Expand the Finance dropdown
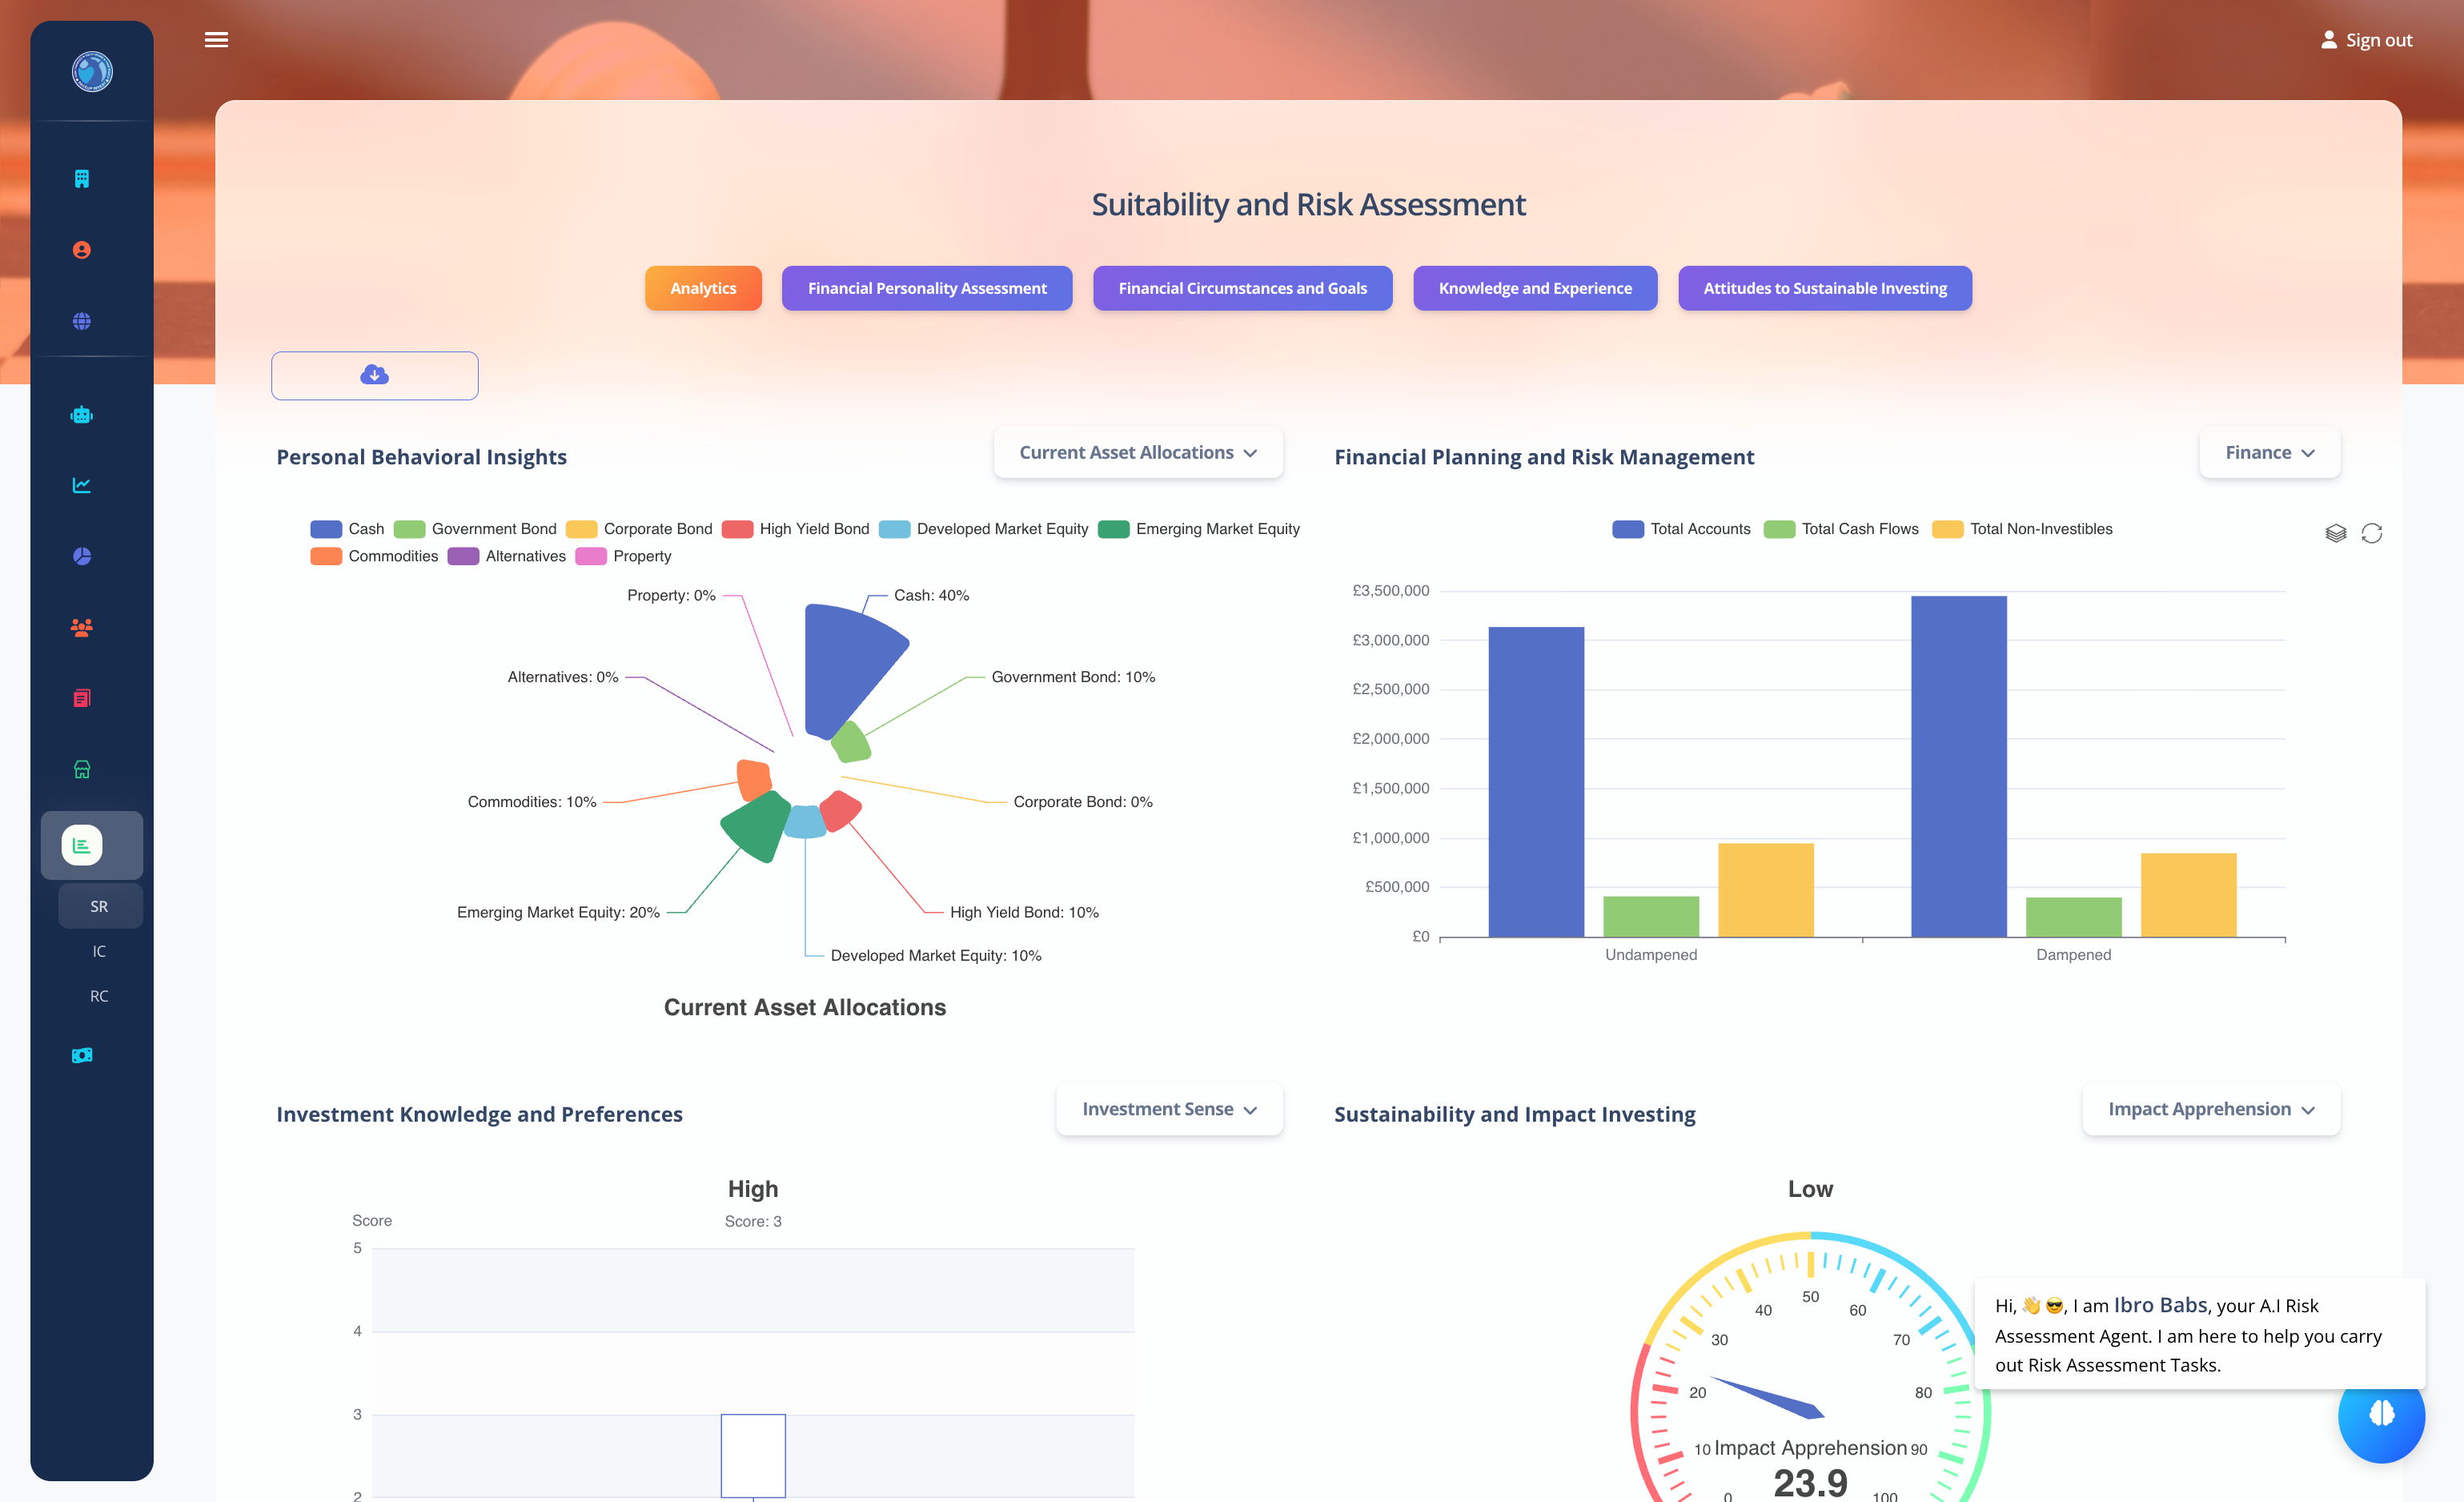Screen dimensions: 2464x1502 point(2269,452)
